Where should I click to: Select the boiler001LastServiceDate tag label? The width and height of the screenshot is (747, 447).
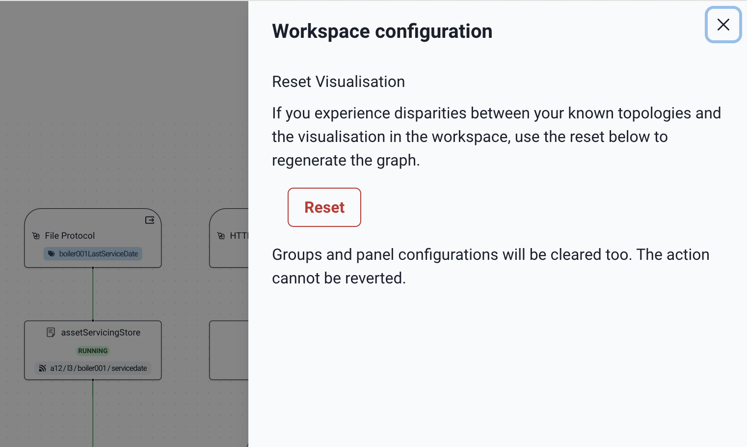98,254
